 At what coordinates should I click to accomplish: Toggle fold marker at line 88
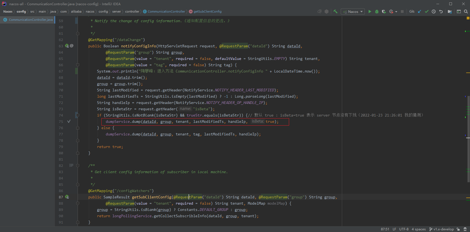(78, 203)
